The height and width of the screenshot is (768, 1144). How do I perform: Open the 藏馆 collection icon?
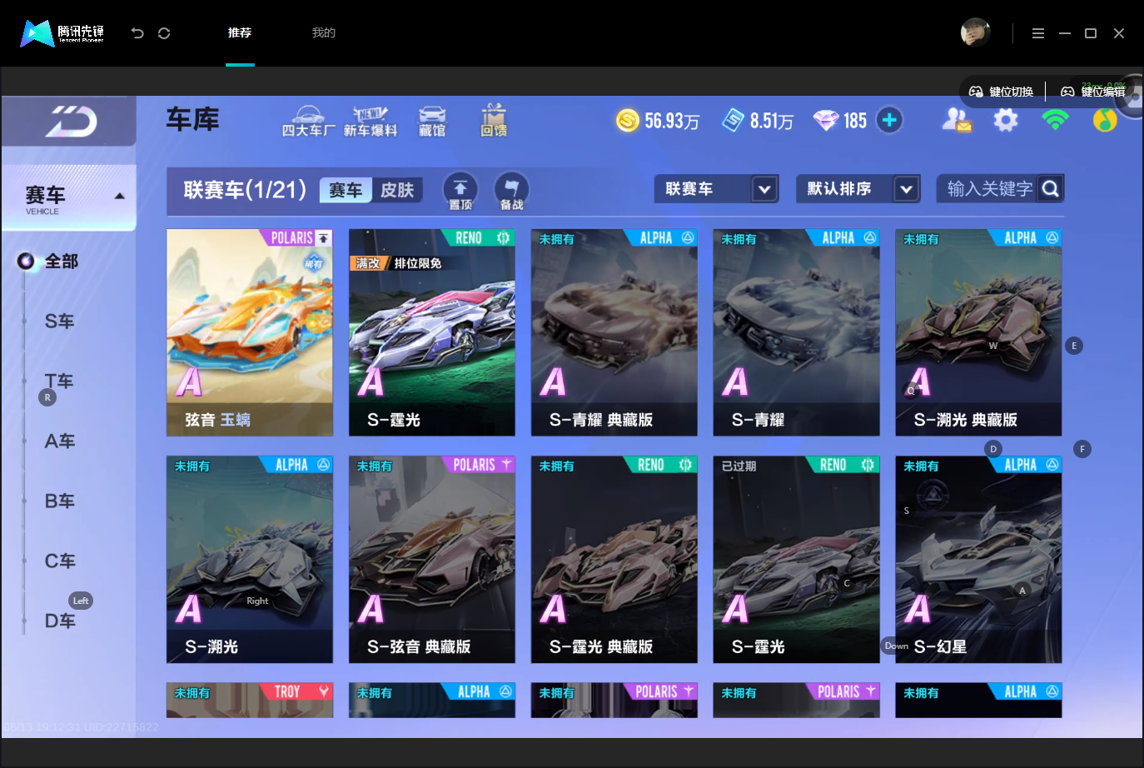431,121
